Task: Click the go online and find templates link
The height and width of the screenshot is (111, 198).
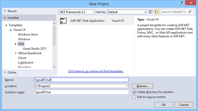Action: pyautogui.click(x=96, y=71)
